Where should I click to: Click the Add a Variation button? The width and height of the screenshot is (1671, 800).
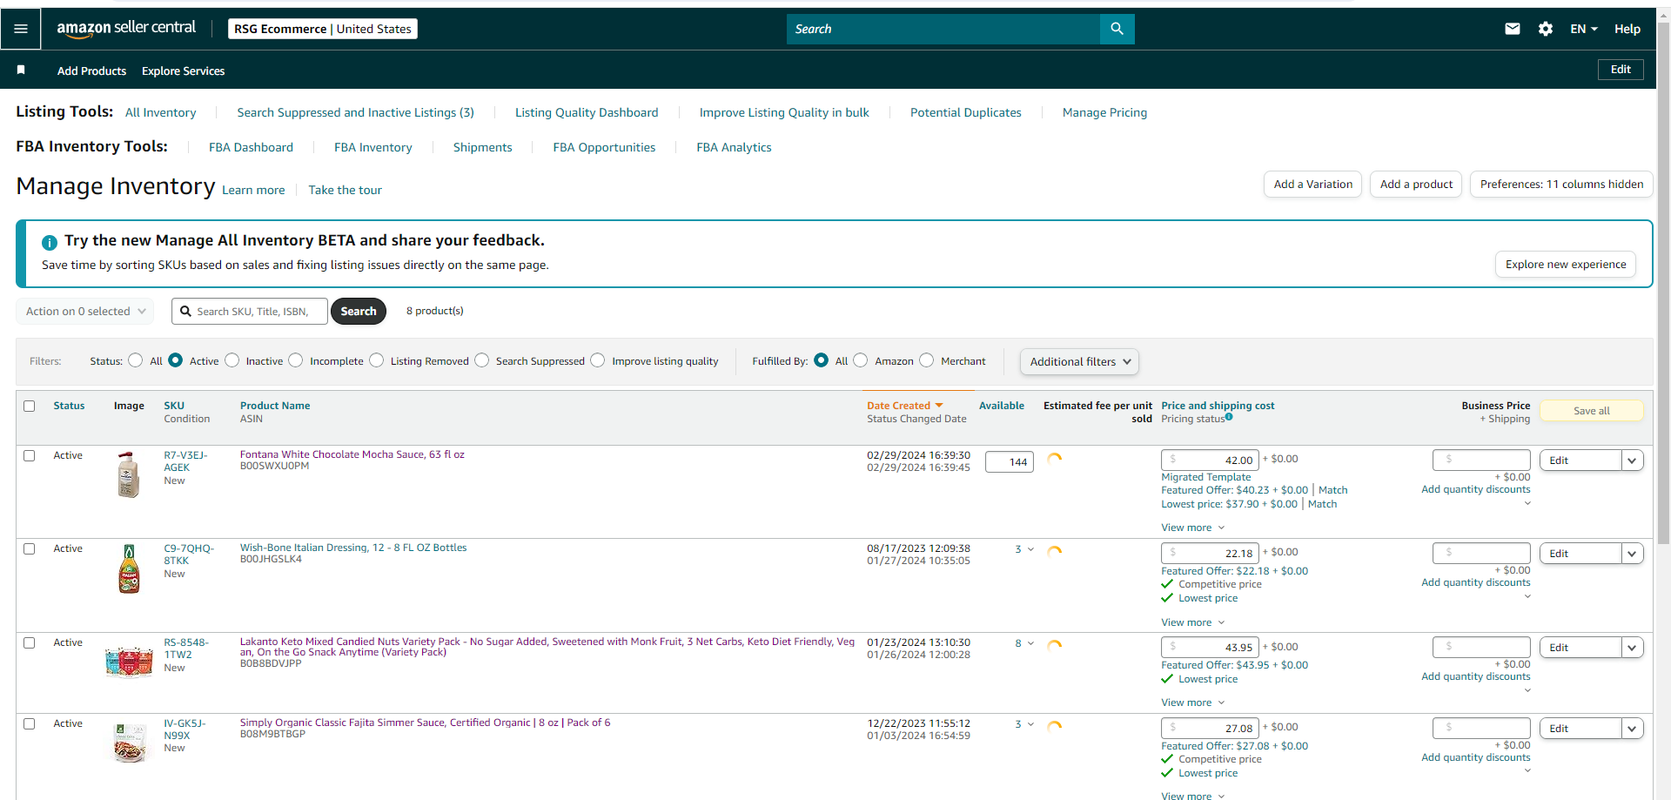click(x=1312, y=184)
